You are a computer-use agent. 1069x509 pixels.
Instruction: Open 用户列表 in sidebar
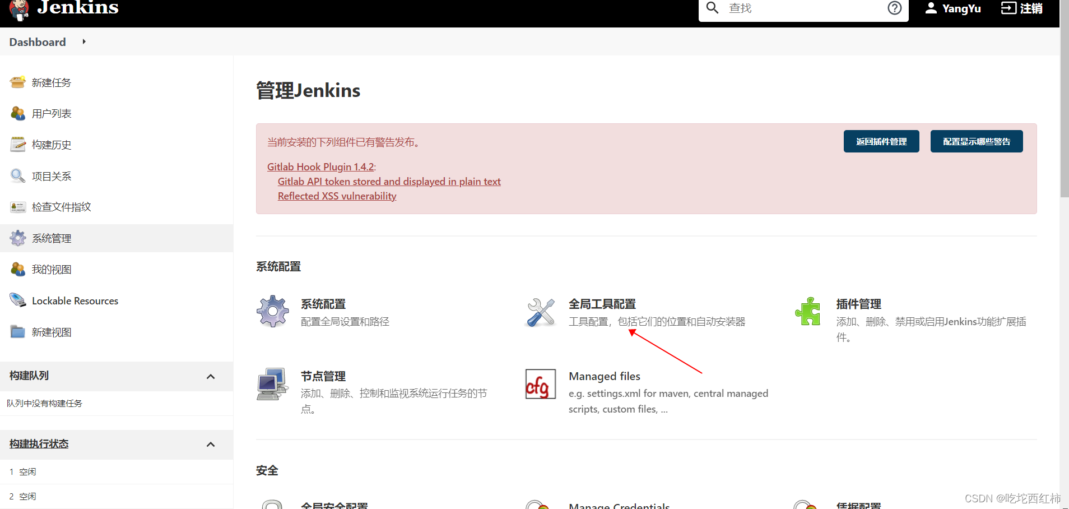pyautogui.click(x=52, y=113)
